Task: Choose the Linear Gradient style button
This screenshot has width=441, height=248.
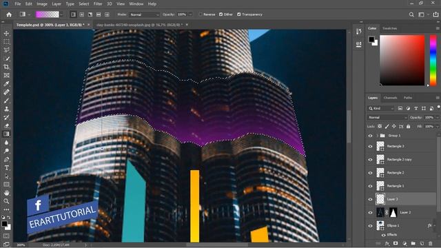Action: click(73, 14)
